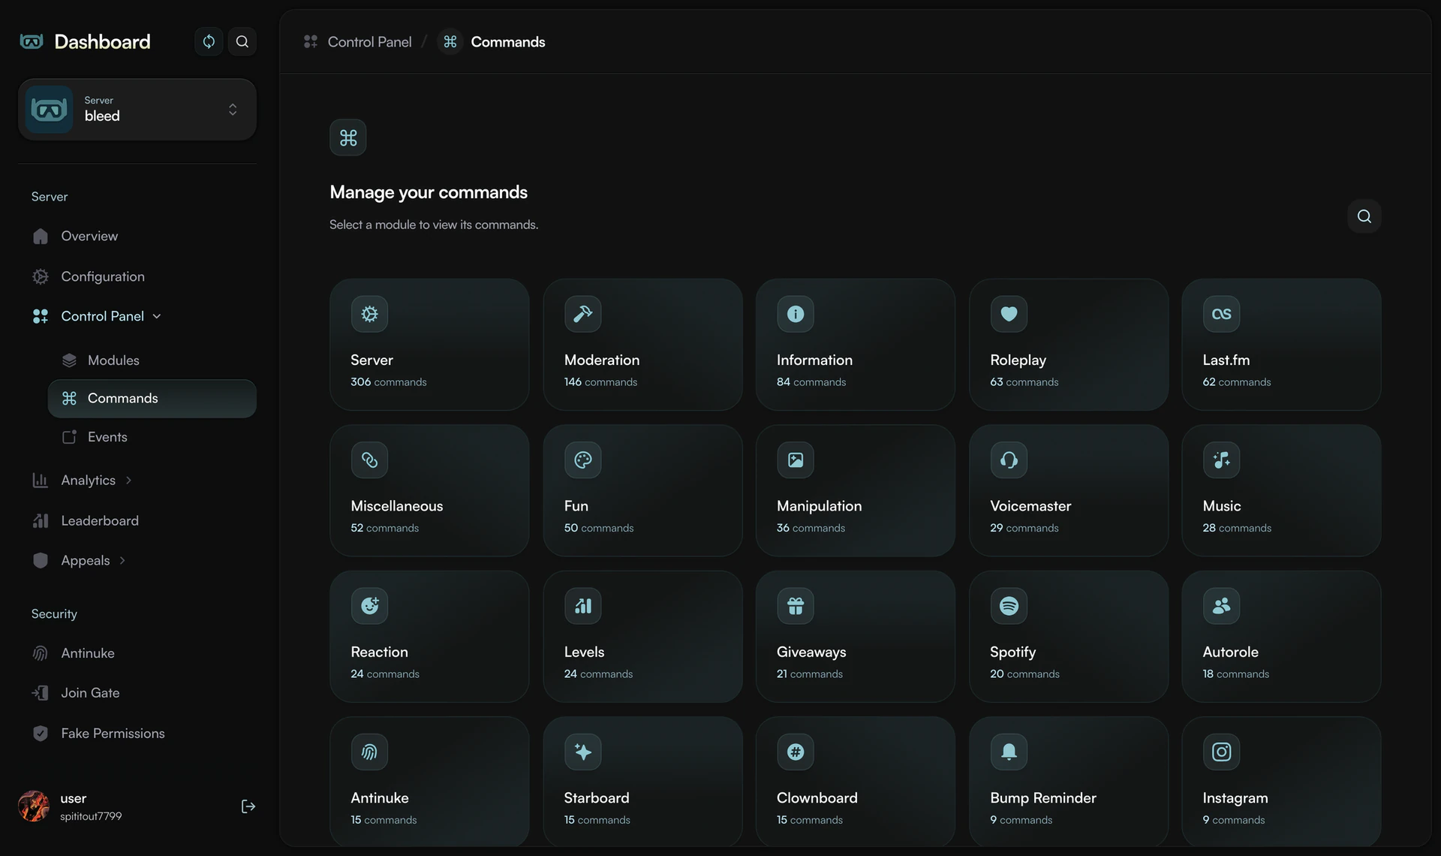Open the Antinuke module card
The width and height of the screenshot is (1441, 856).
tap(429, 782)
